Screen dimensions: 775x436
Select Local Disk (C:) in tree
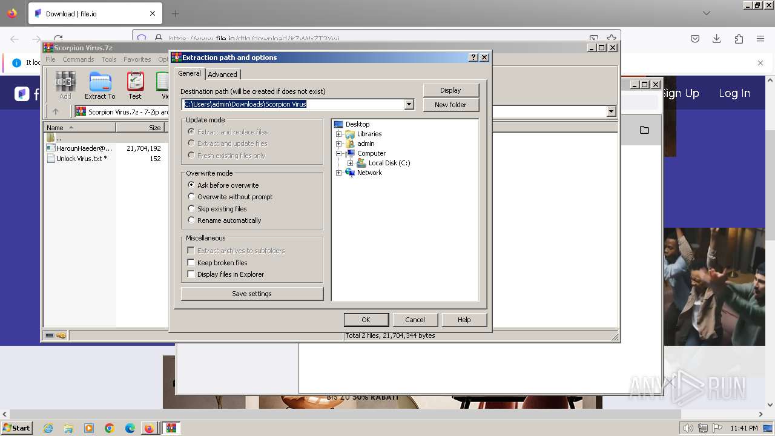[x=389, y=163]
